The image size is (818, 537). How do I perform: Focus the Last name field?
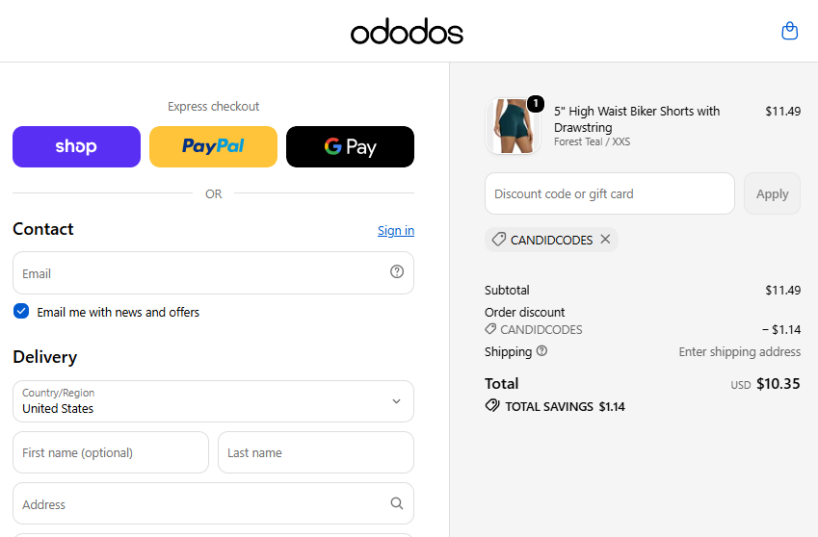(x=316, y=452)
